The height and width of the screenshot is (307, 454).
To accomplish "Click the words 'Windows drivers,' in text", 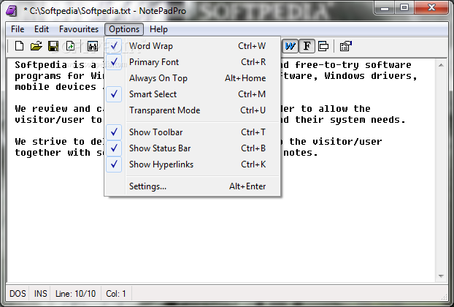I will click(371, 76).
